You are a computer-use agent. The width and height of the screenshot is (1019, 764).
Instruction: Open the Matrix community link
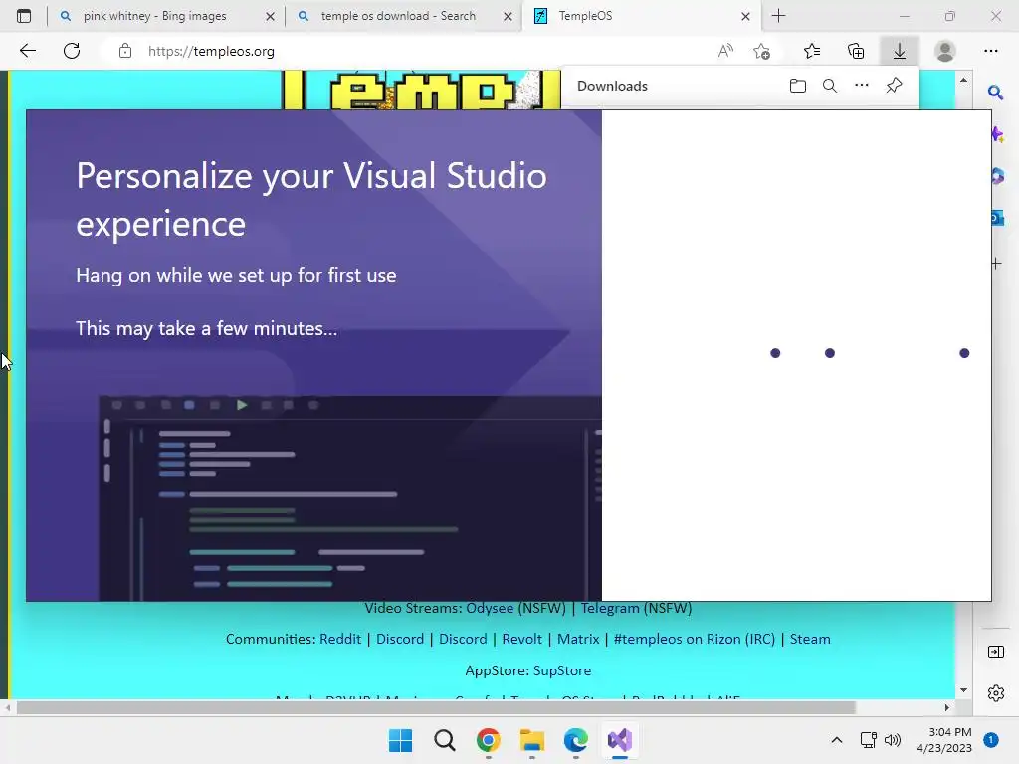tap(578, 639)
